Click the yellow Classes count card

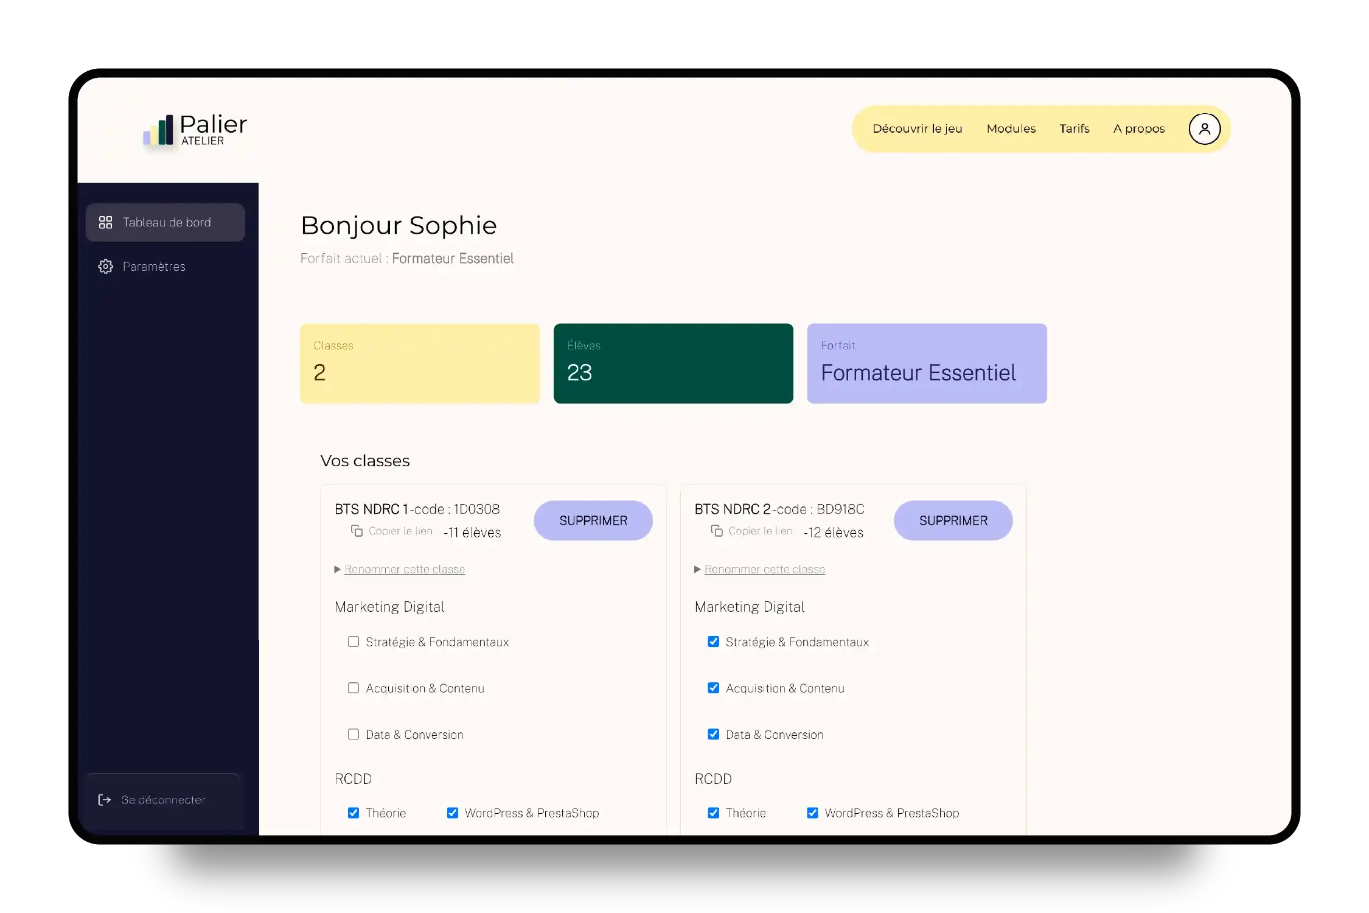420,363
